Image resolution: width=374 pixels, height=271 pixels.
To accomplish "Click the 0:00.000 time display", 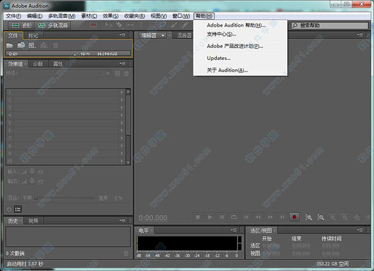I will point(153,218).
